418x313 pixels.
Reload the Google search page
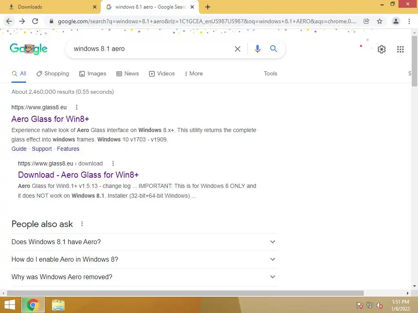click(35, 21)
